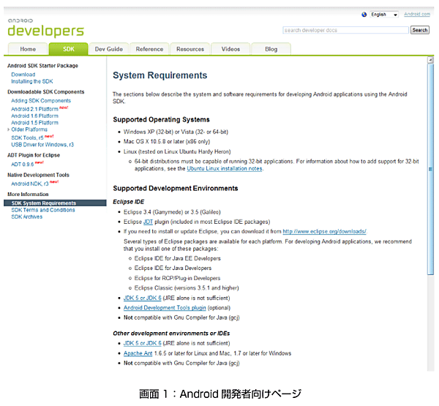The image size is (439, 406).
Task: Open the Blog tab
Action: pos(271,49)
